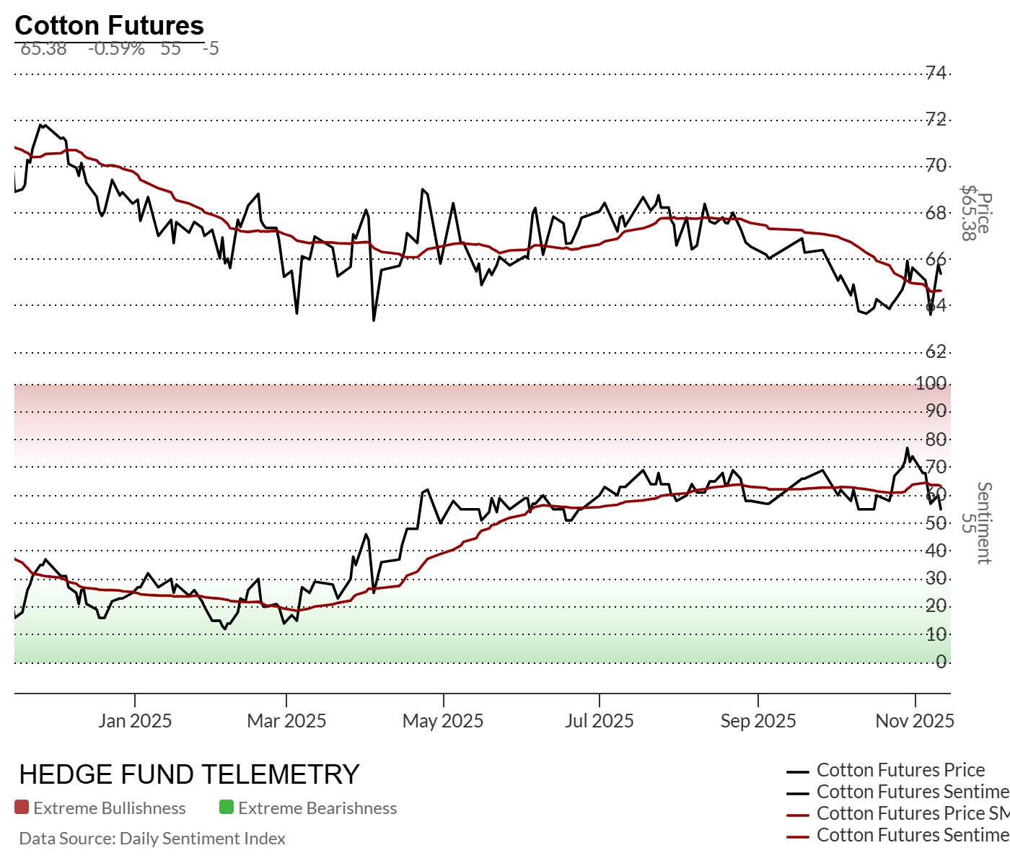This screenshot has height=866, width=1010.
Task: Toggle the black Cotton Futures Sentiment legend entry
Action: point(912,792)
